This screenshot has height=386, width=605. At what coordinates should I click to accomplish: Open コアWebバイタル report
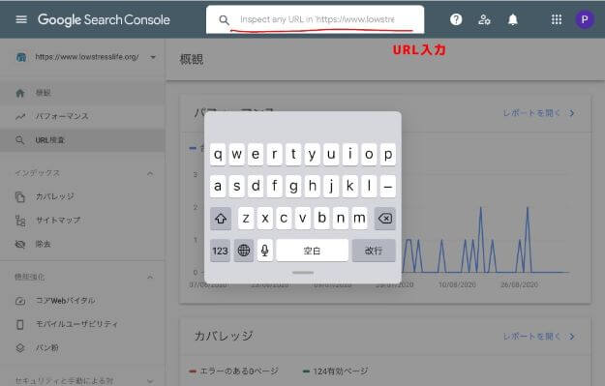click(x=82, y=301)
